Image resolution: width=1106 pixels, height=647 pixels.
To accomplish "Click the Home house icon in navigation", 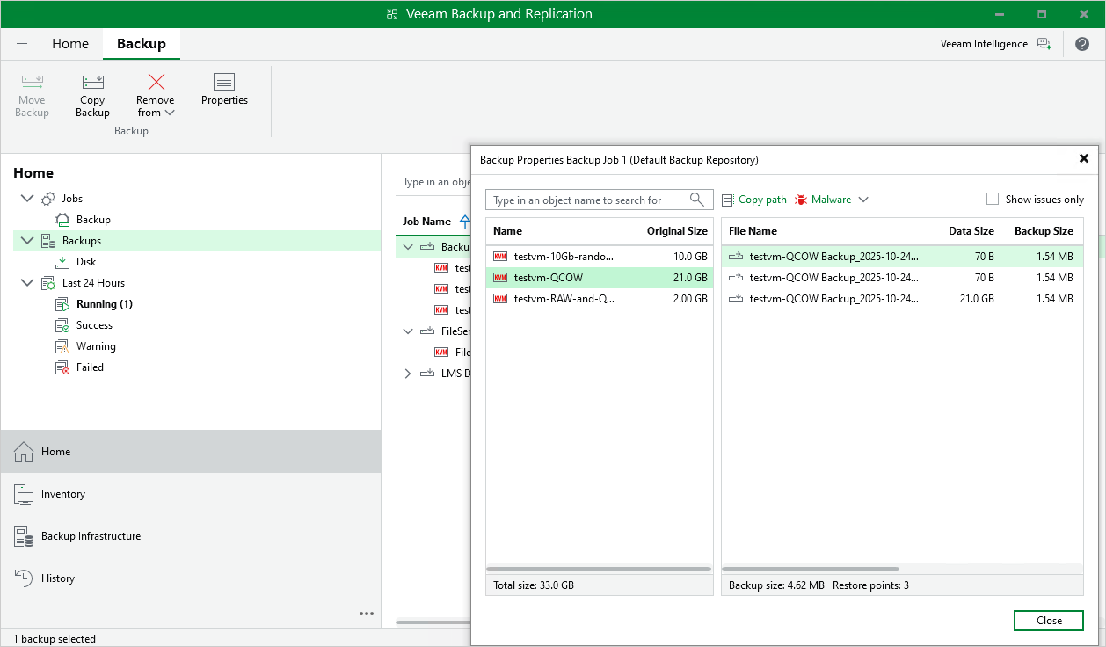I will pos(24,452).
